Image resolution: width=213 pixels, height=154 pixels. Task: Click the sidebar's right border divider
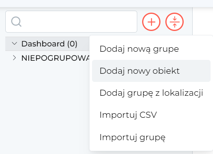click(x=192, y=21)
